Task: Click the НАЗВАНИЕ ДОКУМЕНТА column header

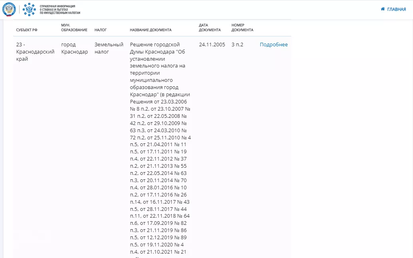Action: point(151,30)
